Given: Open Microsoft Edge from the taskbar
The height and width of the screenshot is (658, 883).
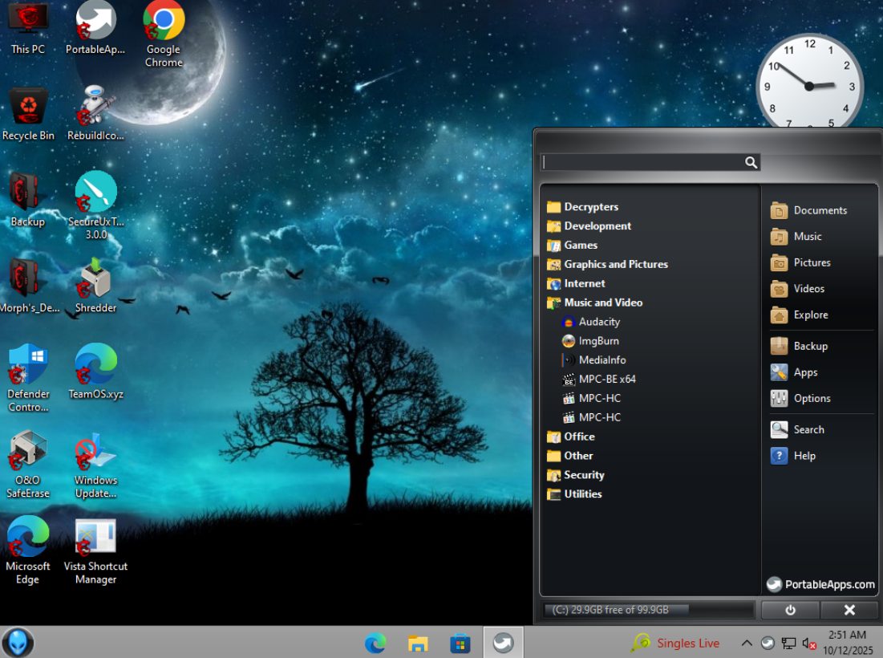Looking at the screenshot, I should 375,643.
